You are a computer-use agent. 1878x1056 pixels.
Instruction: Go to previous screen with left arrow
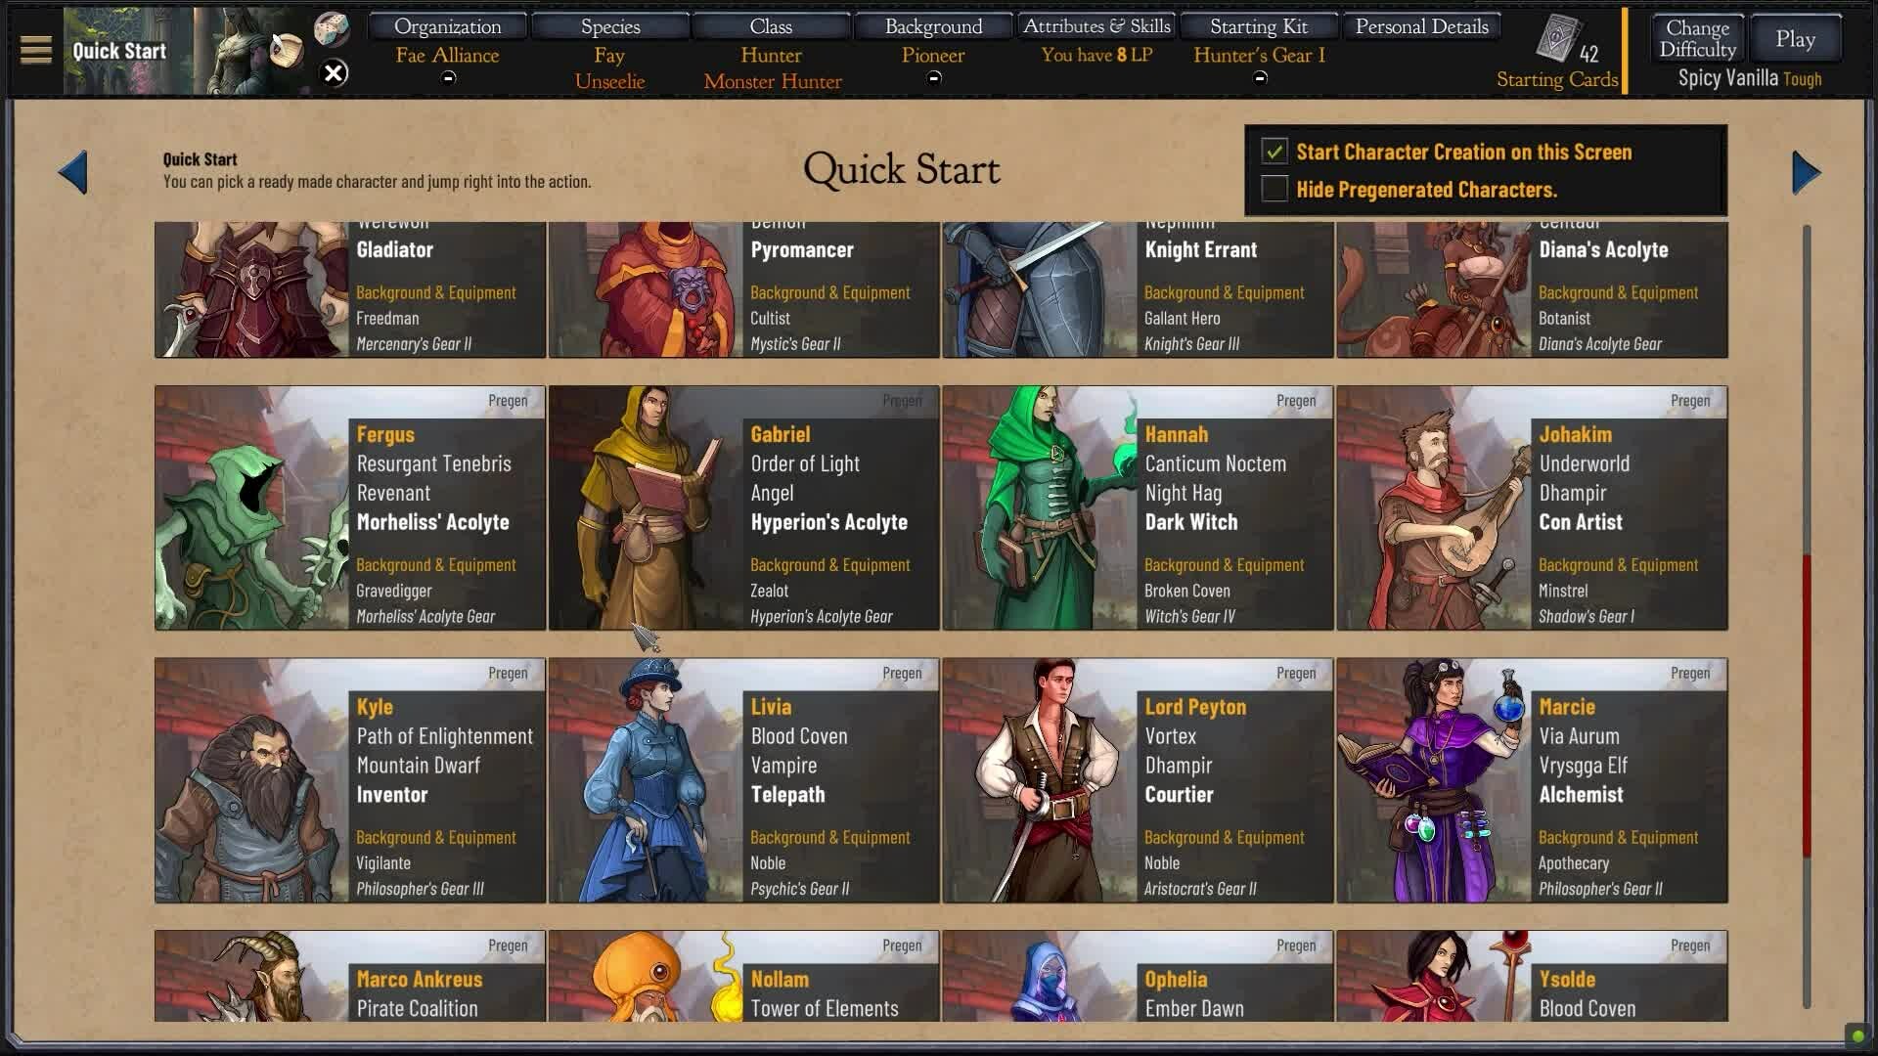click(x=73, y=172)
